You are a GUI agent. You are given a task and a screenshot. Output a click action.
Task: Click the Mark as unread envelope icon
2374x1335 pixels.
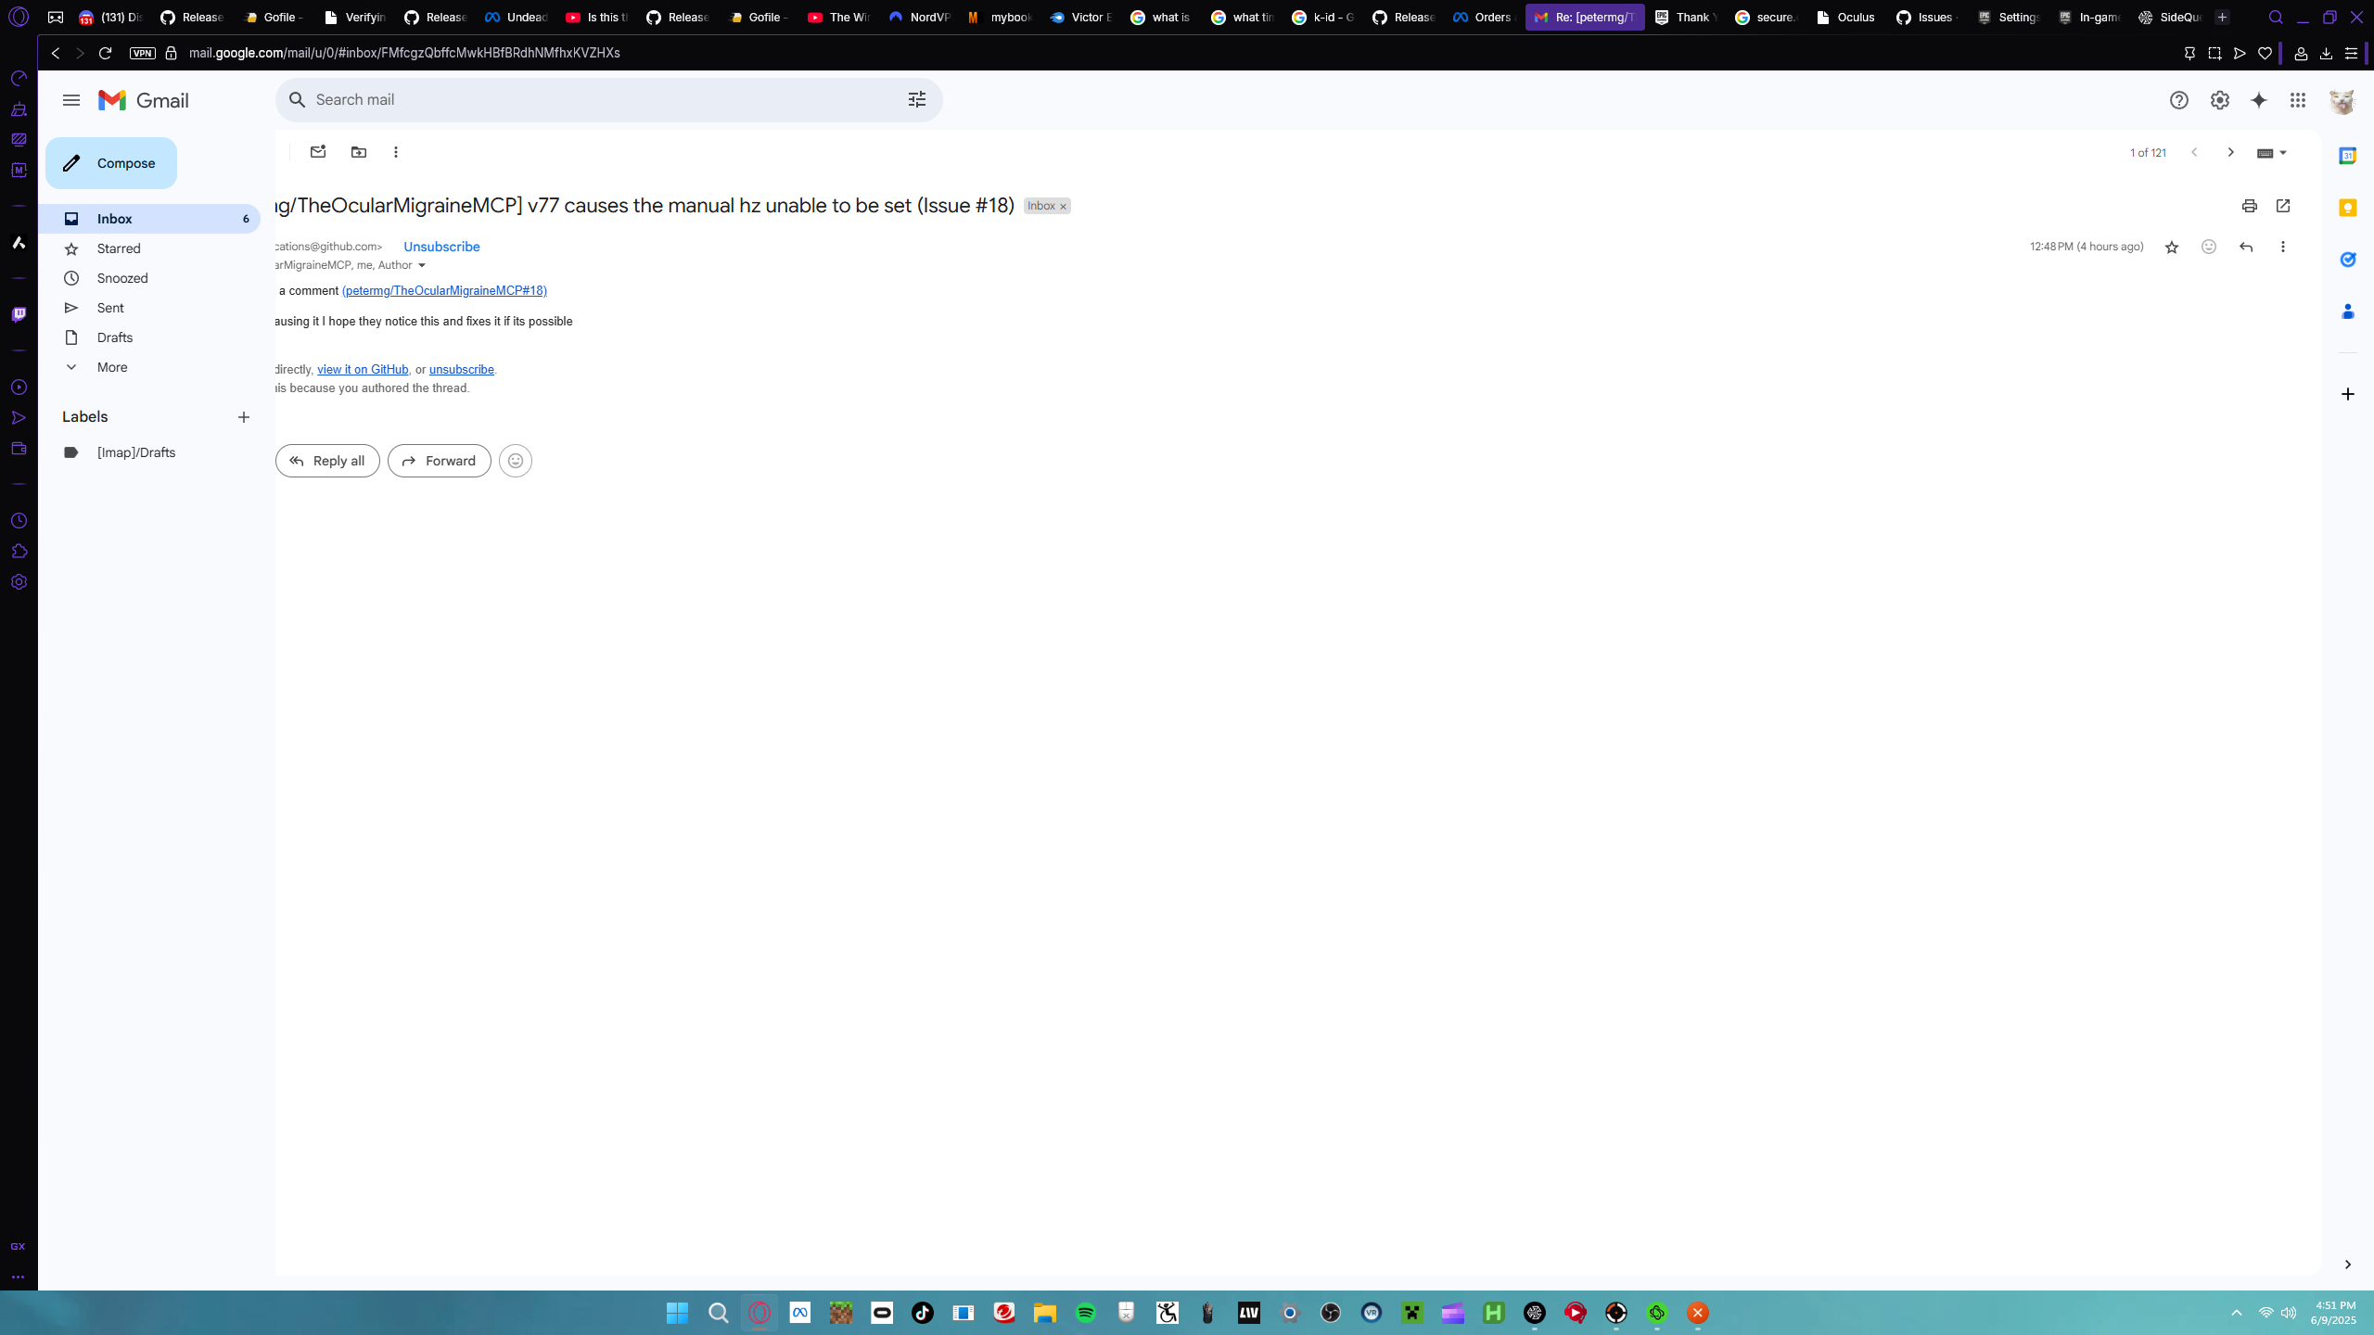click(318, 152)
